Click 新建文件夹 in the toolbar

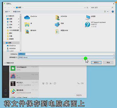[x=17, y=11]
